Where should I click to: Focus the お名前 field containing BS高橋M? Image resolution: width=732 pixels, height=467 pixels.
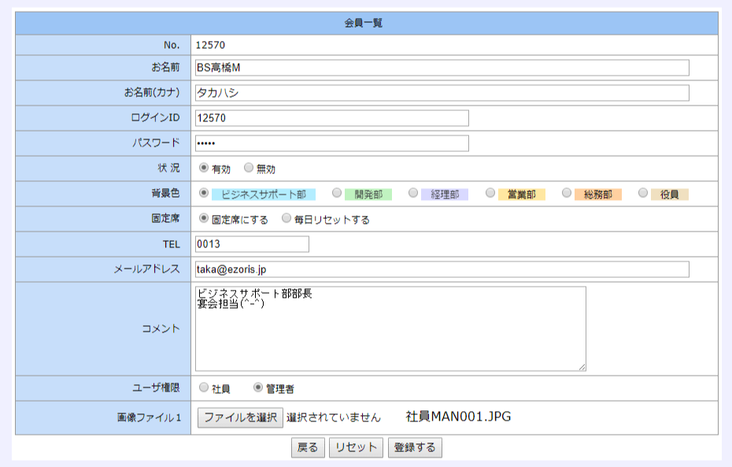click(x=442, y=68)
